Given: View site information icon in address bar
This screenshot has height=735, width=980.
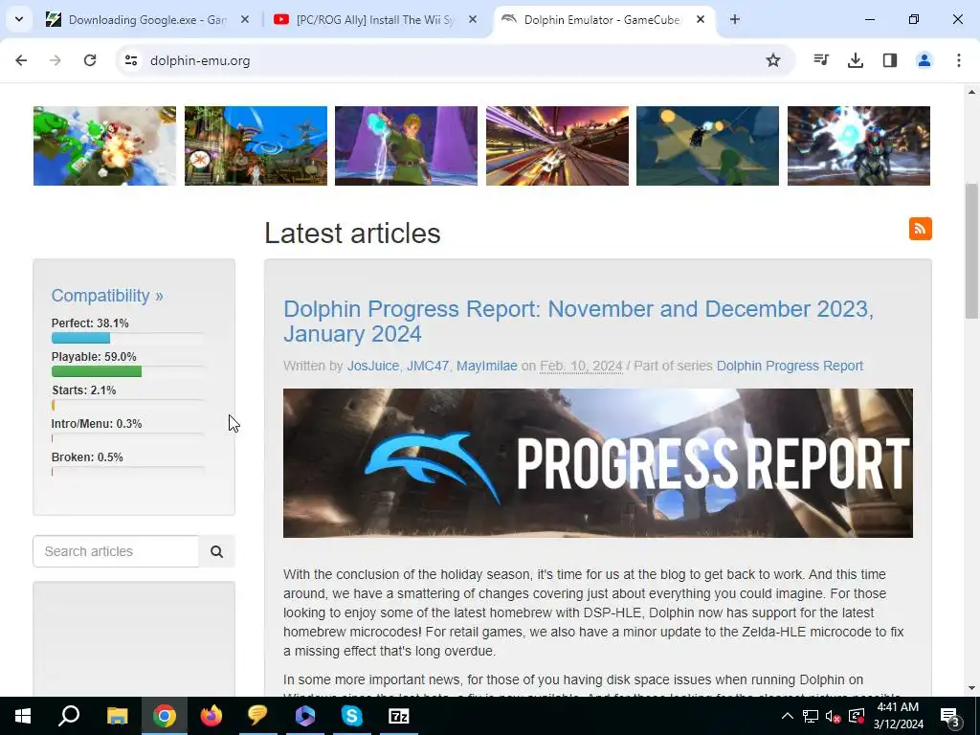Looking at the screenshot, I should point(131,60).
